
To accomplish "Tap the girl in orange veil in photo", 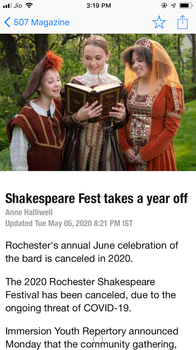I will (x=151, y=104).
